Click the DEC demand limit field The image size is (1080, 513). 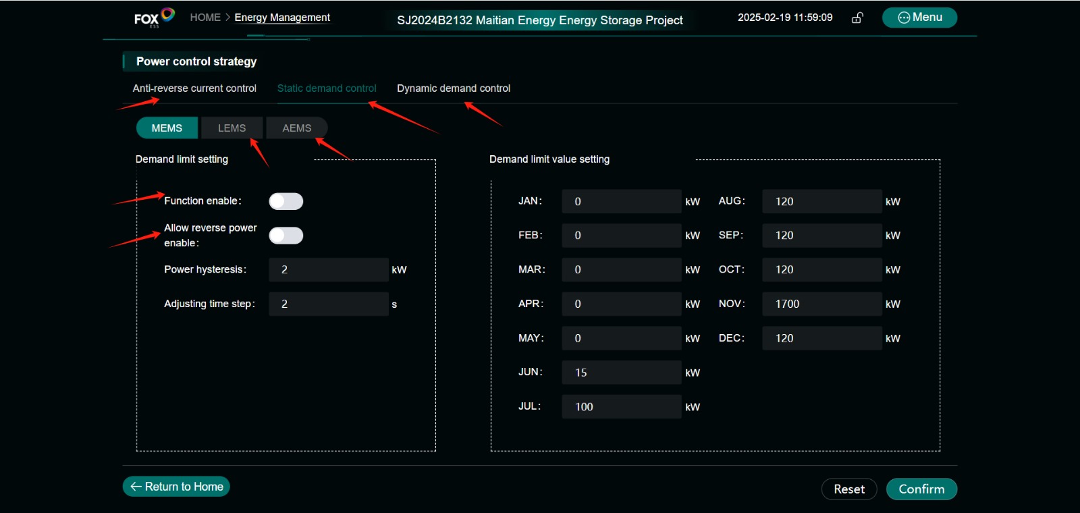click(822, 338)
